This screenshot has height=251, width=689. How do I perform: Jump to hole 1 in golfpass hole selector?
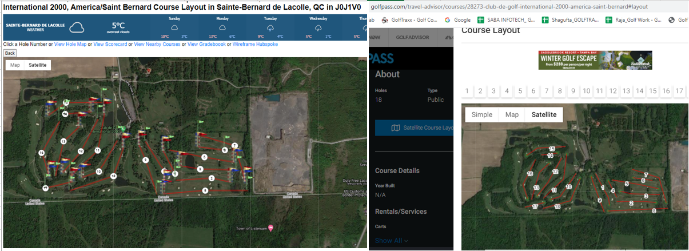click(x=467, y=91)
